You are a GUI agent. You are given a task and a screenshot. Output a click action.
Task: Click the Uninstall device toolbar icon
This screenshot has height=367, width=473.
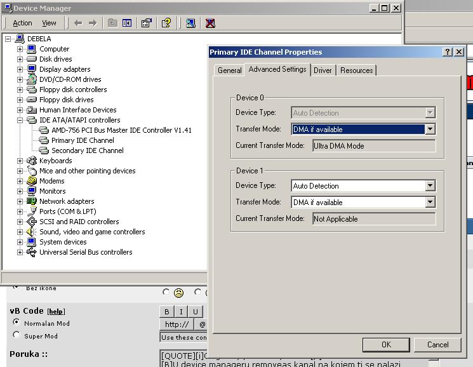pos(210,23)
